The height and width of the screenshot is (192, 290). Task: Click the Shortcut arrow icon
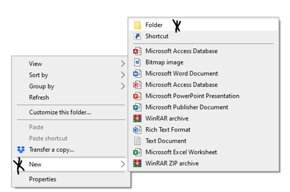[x=137, y=36]
